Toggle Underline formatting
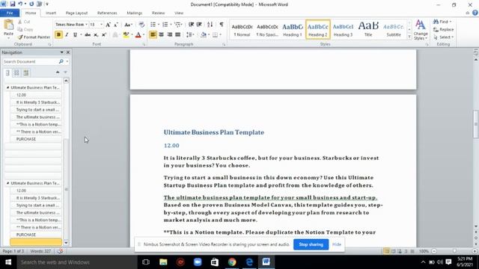Screen dimensions: 479x269 pyautogui.click(x=75, y=35)
